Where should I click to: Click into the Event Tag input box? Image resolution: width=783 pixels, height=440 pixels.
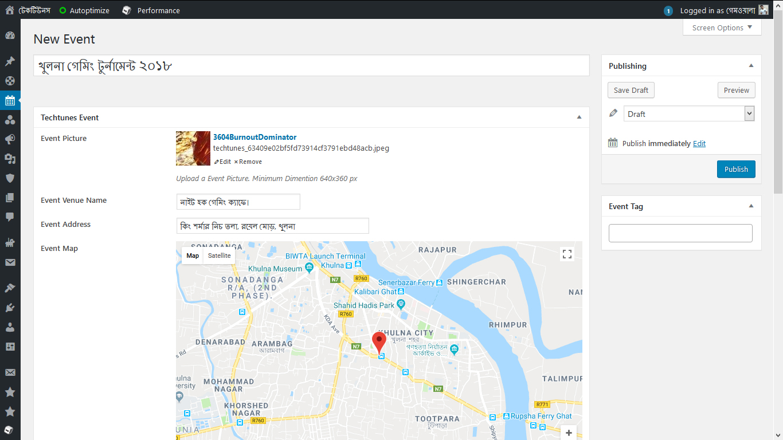(680, 233)
